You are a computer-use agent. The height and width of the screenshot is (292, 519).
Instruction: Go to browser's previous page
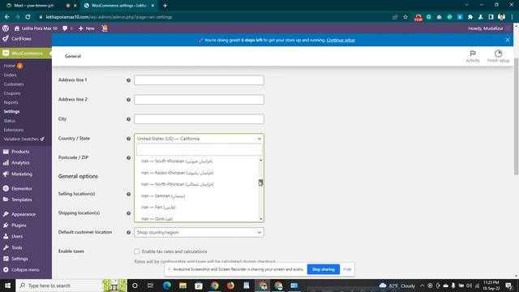[7, 17]
